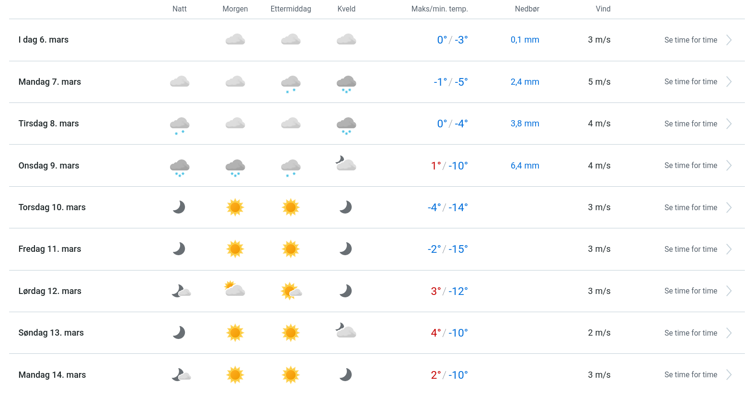Expand today's row with the chevron arrow
This screenshot has height=395, width=754.
click(x=729, y=40)
